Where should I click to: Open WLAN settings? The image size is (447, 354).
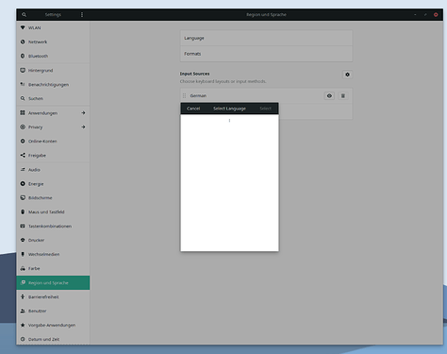point(53,27)
